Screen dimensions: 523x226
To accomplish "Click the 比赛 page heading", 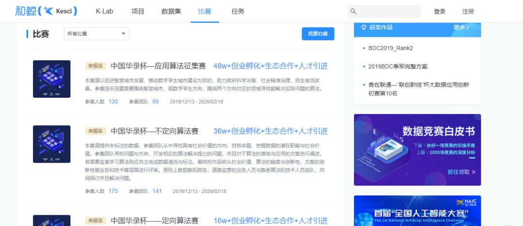I will pyautogui.click(x=41, y=34).
